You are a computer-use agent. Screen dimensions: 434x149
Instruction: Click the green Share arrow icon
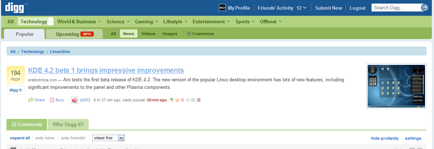click(31, 100)
